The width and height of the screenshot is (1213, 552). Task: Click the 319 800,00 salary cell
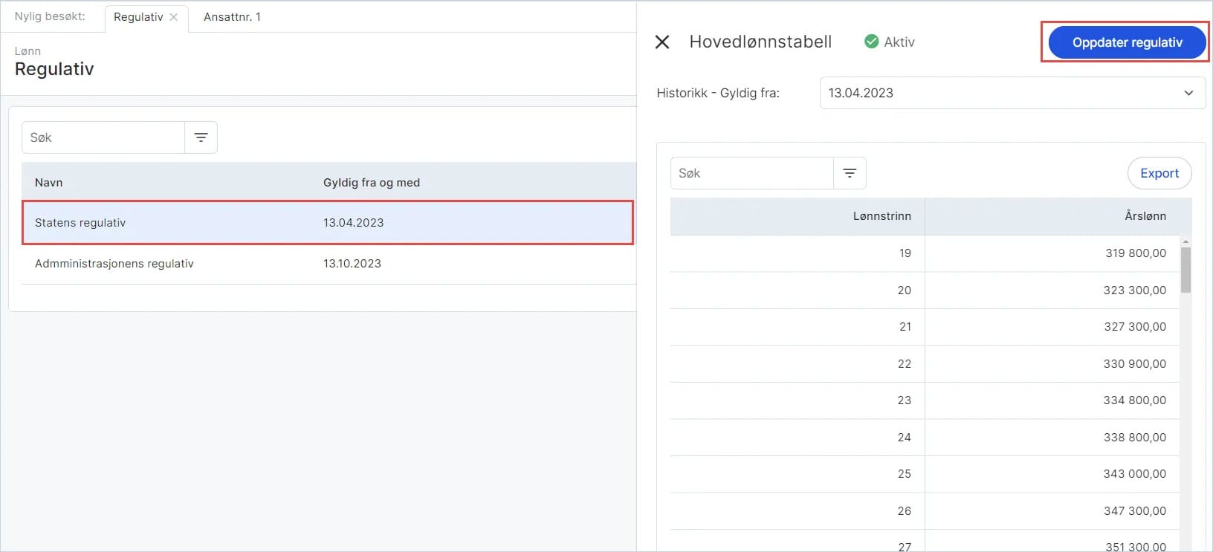(1052, 253)
